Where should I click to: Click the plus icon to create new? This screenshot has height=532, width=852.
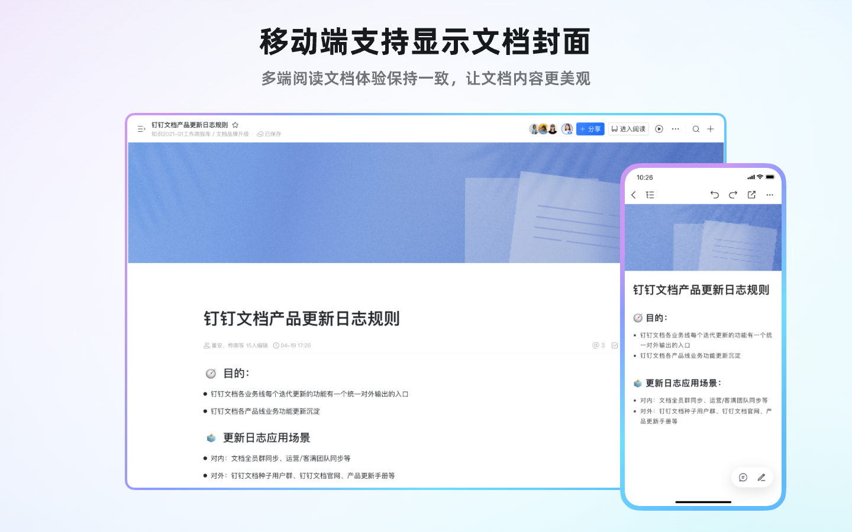pos(711,129)
